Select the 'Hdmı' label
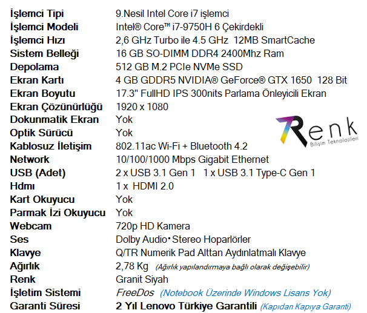367x313 pixels. point(22,186)
